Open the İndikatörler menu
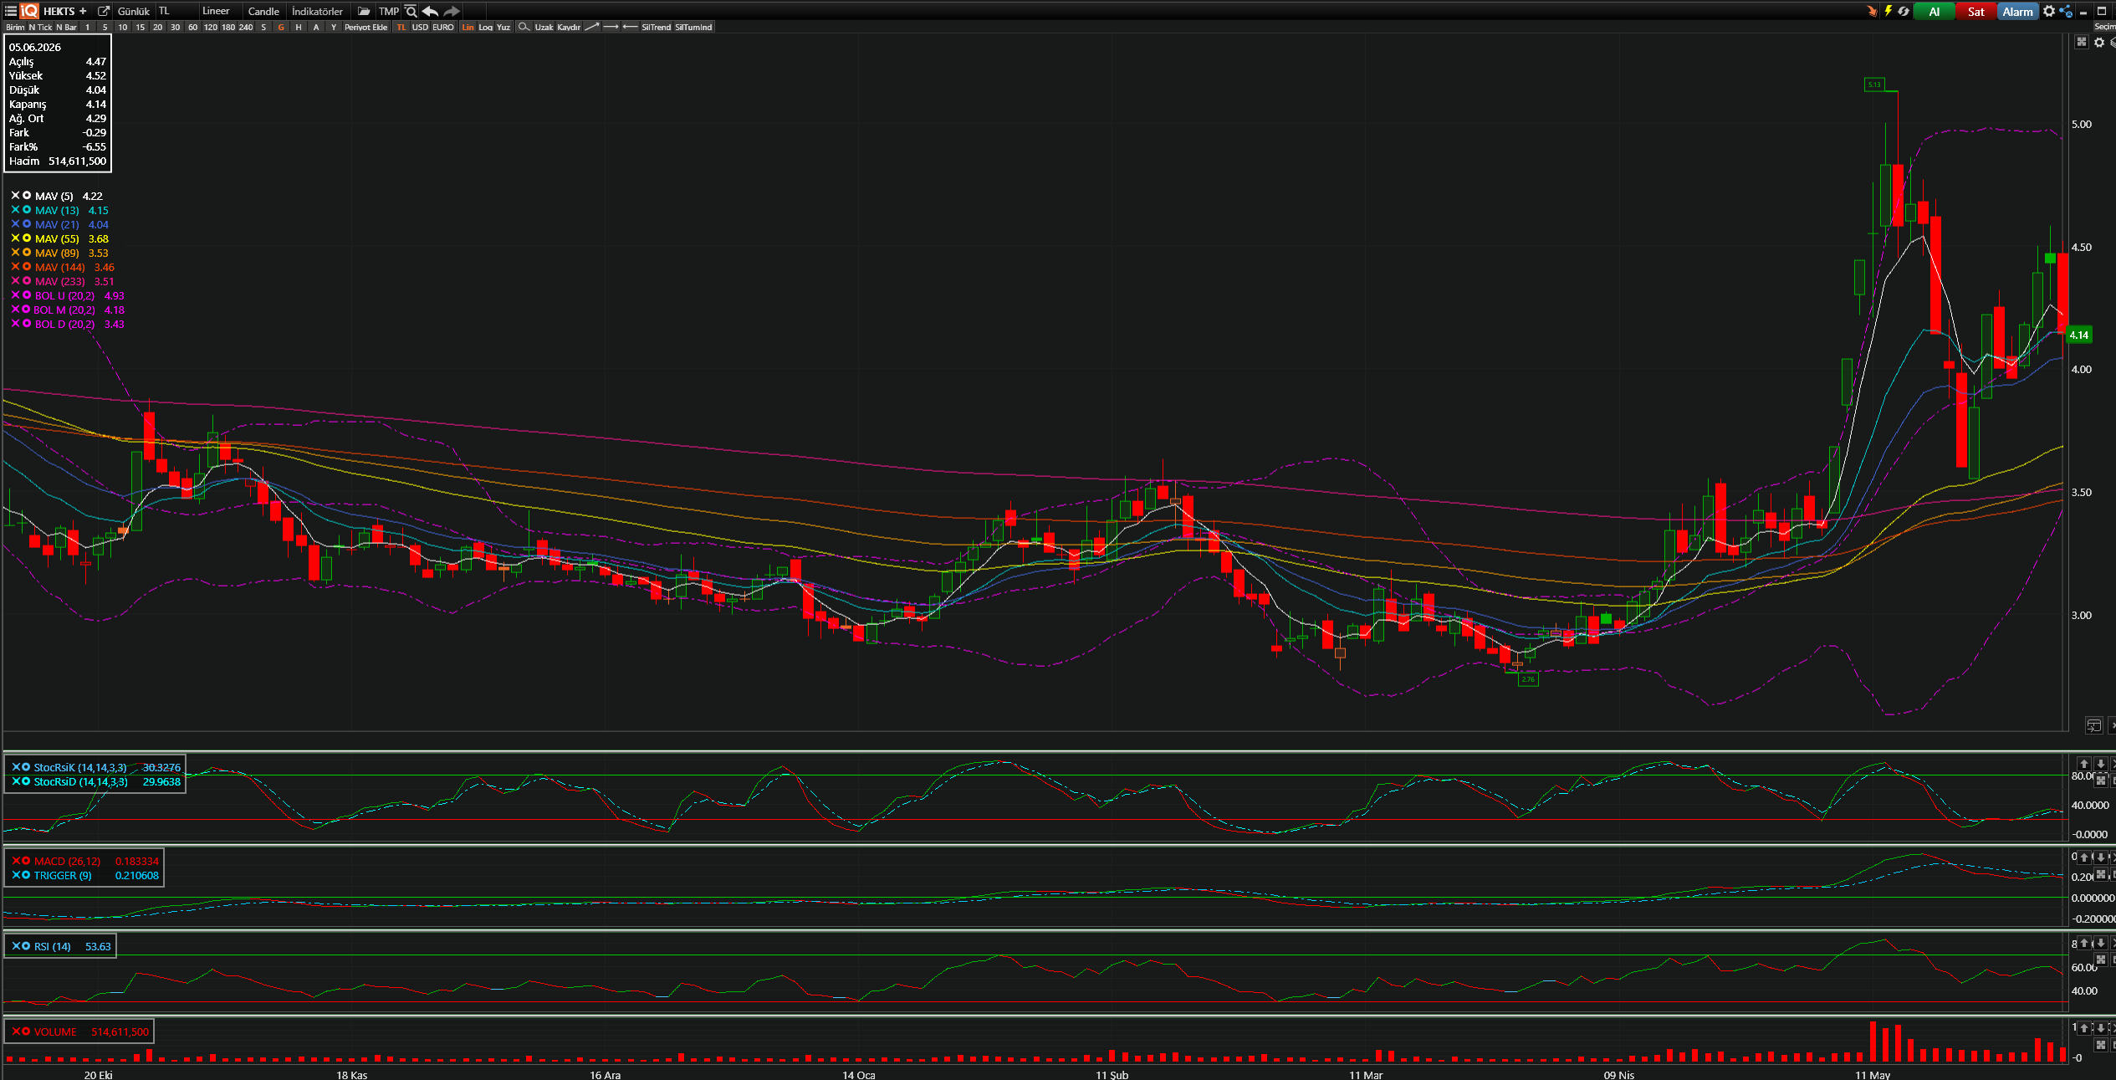The width and height of the screenshot is (2116, 1080). click(317, 11)
